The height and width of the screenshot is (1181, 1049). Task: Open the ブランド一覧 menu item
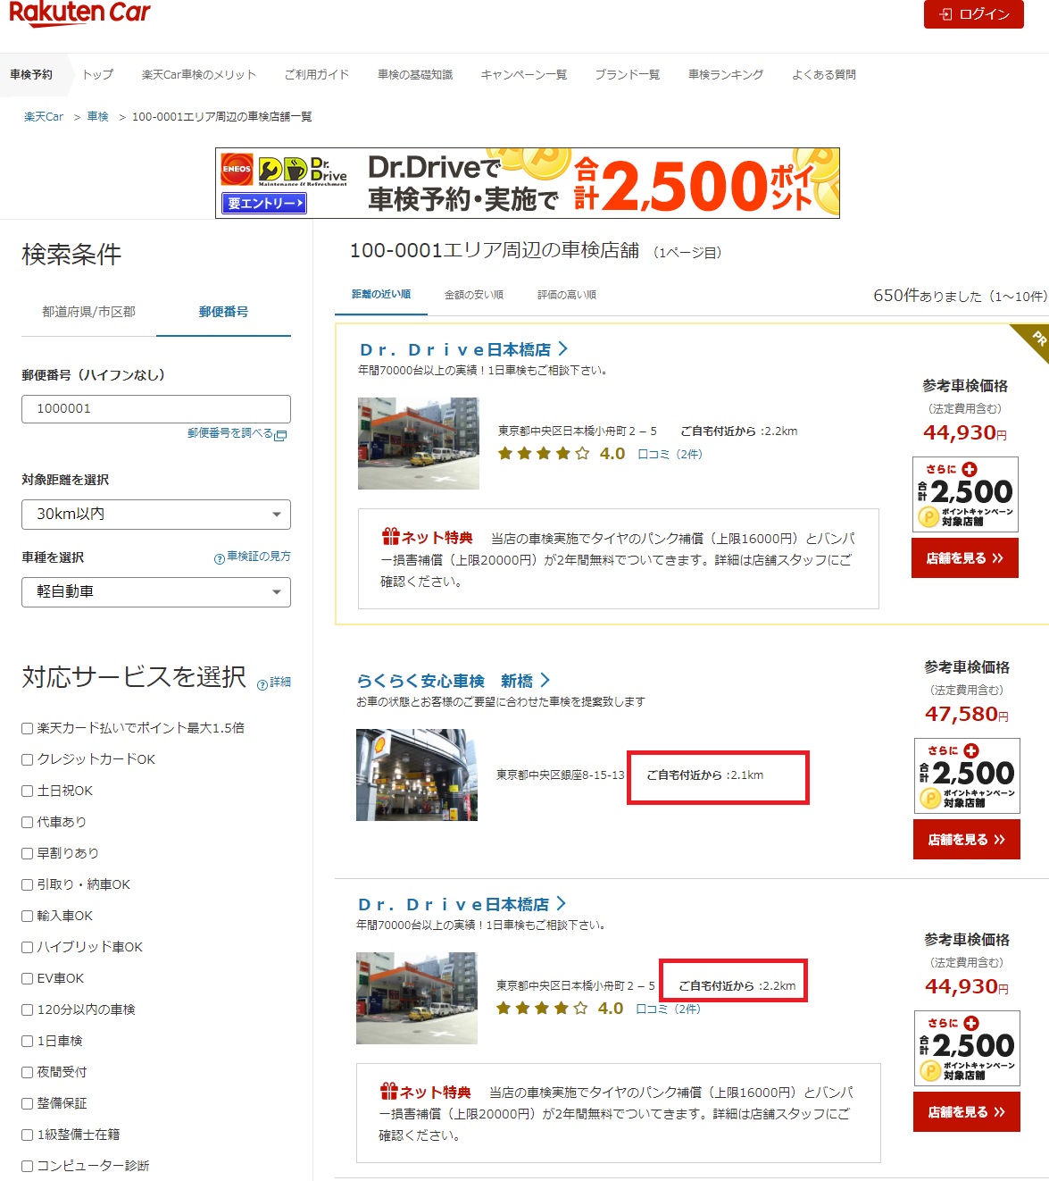628,75
